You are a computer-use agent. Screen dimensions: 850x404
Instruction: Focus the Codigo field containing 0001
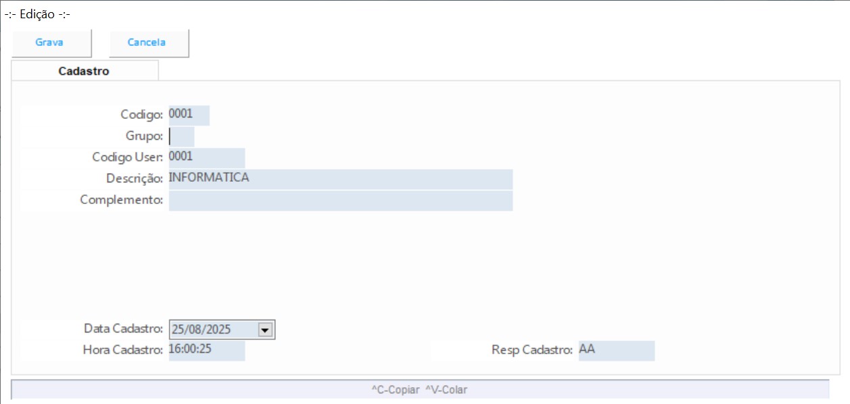[x=189, y=115]
